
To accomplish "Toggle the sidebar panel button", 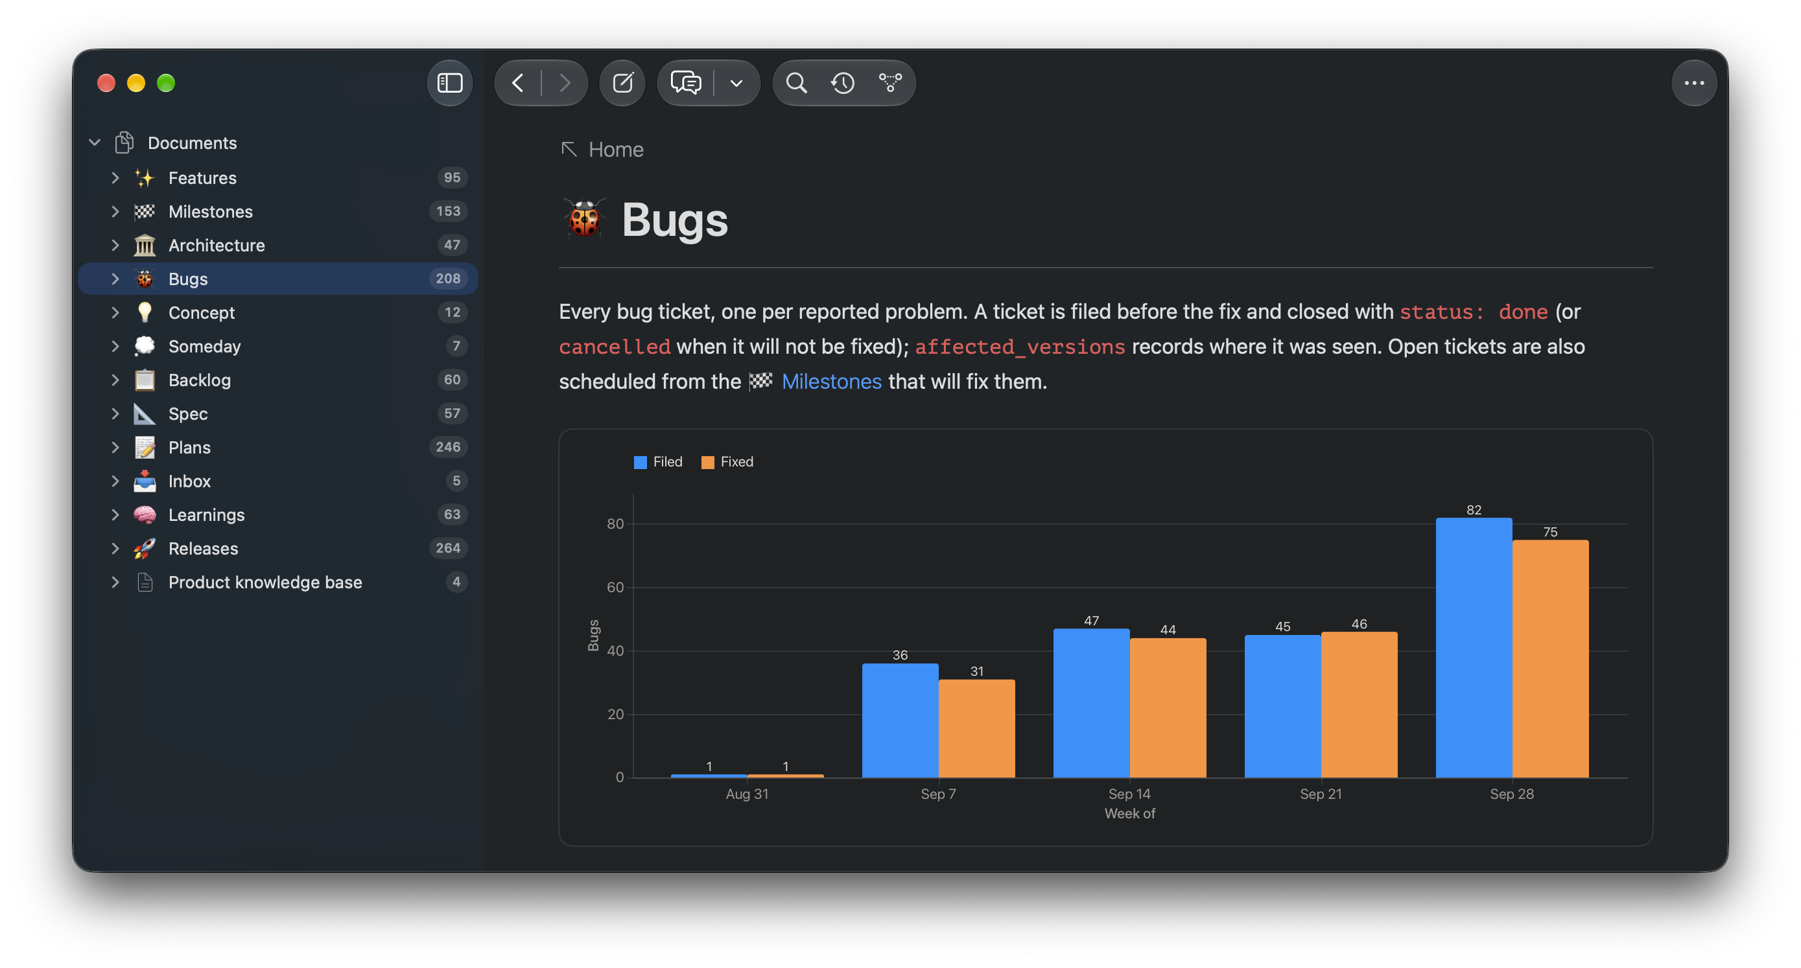I will [449, 82].
